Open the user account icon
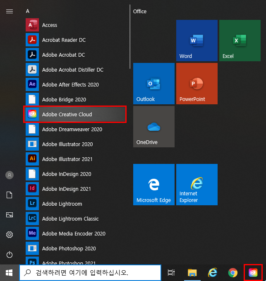 (x=10, y=175)
